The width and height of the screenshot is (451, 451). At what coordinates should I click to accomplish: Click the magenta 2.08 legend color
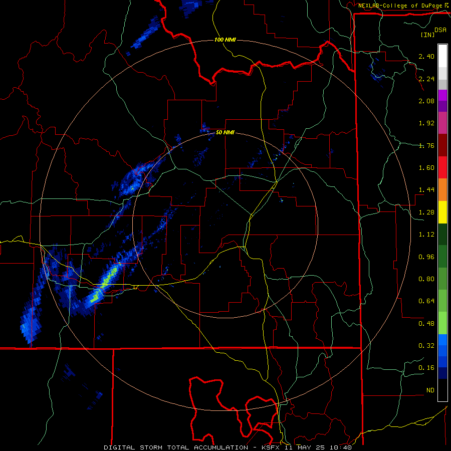pyautogui.click(x=442, y=95)
